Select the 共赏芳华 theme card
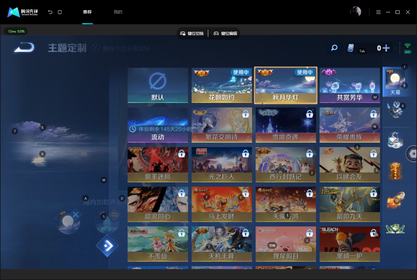Image resolution: width=417 pixels, height=280 pixels. click(350, 85)
